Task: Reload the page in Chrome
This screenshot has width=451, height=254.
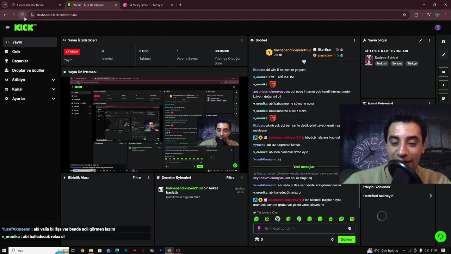Action: tap(22, 15)
